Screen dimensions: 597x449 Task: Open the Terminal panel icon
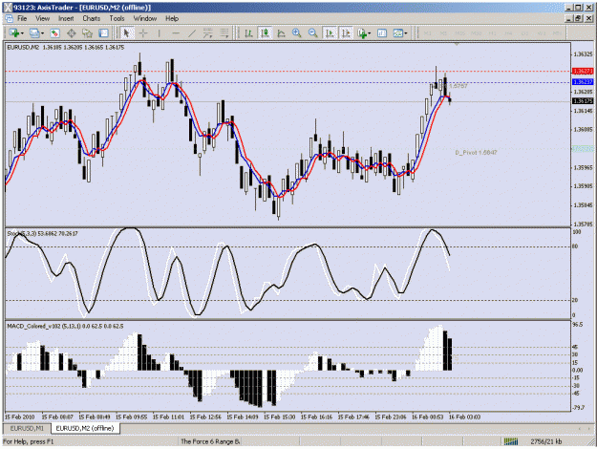pos(103,33)
